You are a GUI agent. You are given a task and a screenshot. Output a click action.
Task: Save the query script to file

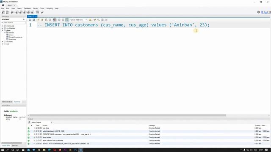pos(34,20)
